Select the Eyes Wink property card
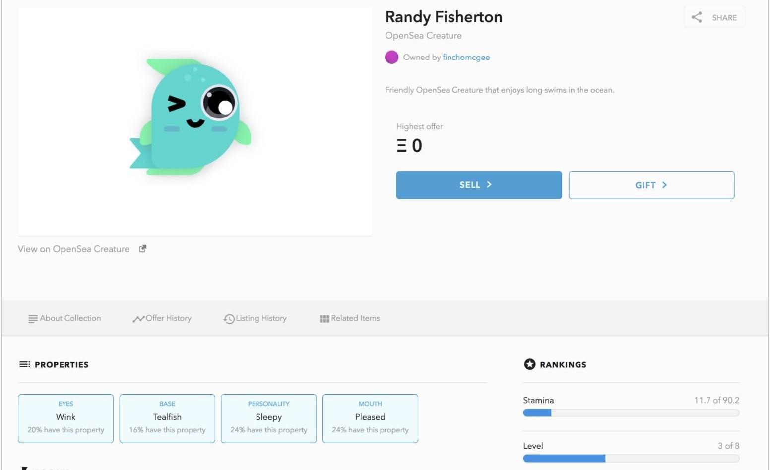The image size is (772, 470). pyautogui.click(x=66, y=418)
